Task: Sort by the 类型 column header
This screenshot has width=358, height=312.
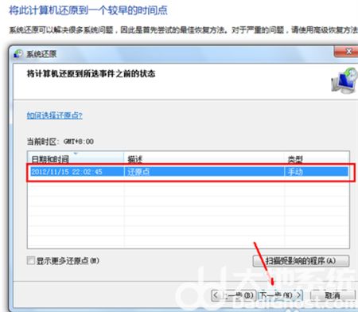Action: point(317,158)
